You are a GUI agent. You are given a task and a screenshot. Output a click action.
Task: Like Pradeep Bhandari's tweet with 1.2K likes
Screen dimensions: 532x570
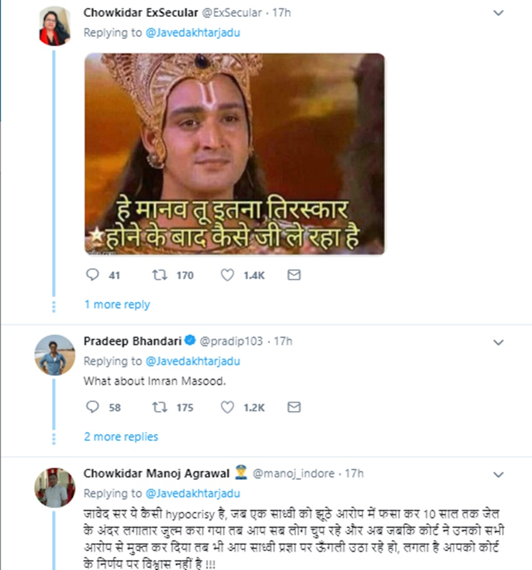(x=228, y=407)
